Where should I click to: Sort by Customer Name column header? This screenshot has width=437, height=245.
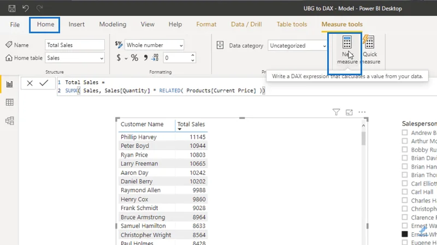pyautogui.click(x=142, y=124)
